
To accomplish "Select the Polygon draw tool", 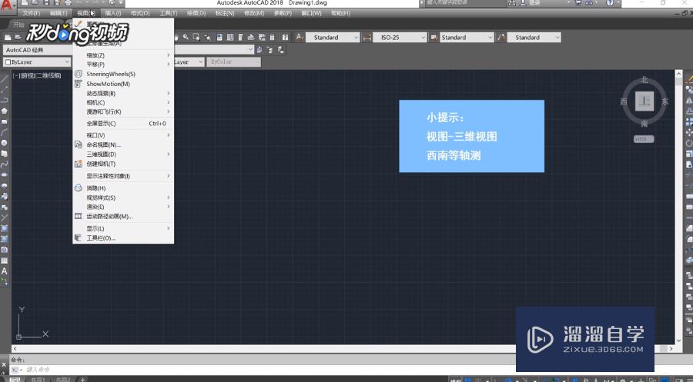I will click(x=4, y=111).
